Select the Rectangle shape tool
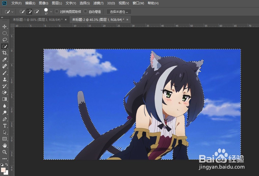259x176 pixels. [5, 139]
